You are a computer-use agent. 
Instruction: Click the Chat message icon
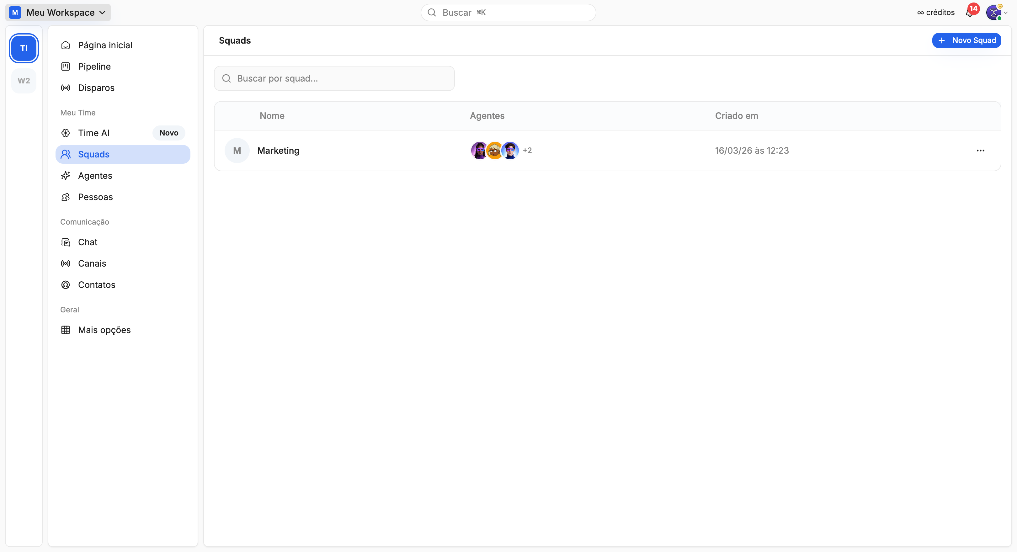pos(66,242)
